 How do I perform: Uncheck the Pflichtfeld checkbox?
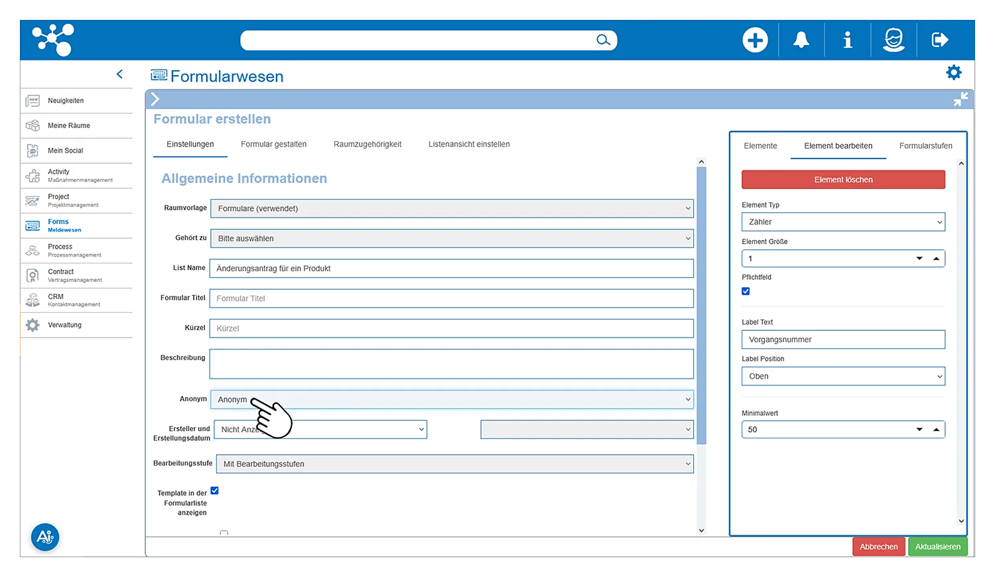coord(746,291)
